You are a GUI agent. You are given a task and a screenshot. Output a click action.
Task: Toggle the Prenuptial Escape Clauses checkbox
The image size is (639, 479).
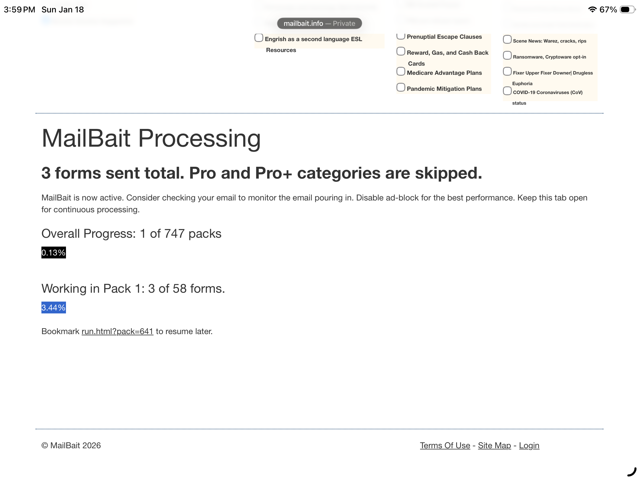(401, 36)
